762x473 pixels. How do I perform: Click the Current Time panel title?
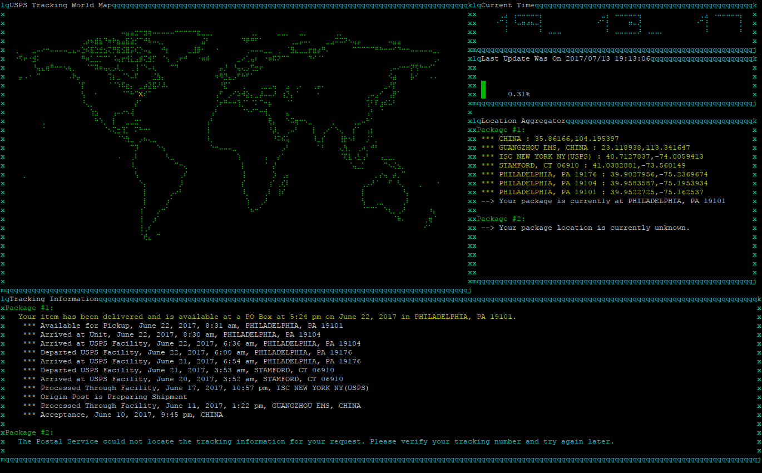pos(508,5)
